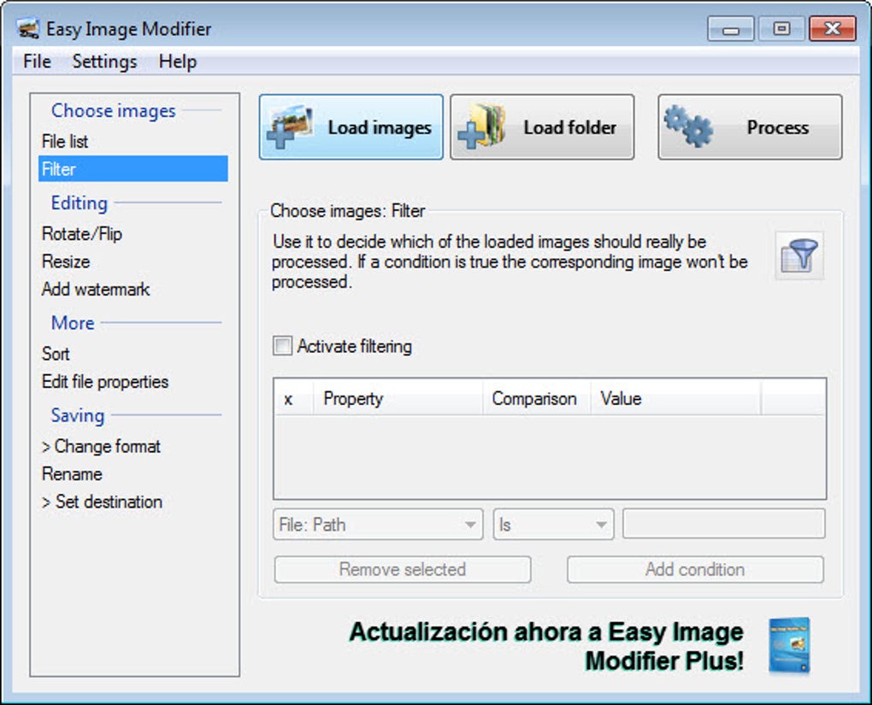This screenshot has height=705, width=872.
Task: Go to Add watermark settings
Action: (133, 289)
